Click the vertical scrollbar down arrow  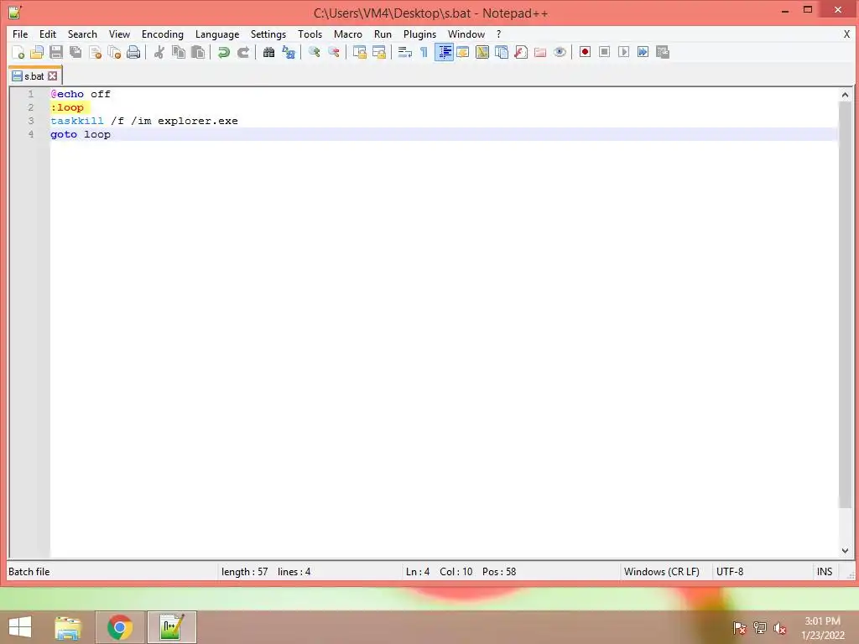[x=845, y=550]
